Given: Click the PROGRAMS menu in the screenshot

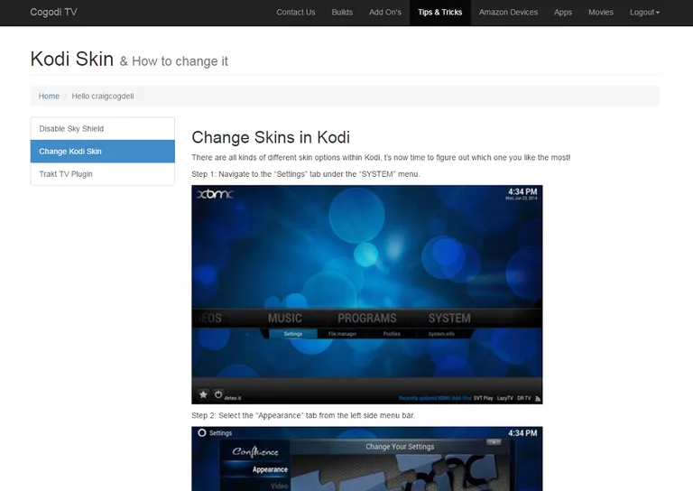Looking at the screenshot, I should [367, 319].
